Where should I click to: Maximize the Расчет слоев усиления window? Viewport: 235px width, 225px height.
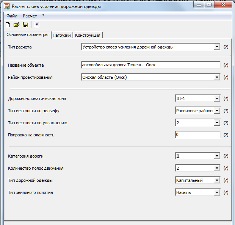point(209,5)
